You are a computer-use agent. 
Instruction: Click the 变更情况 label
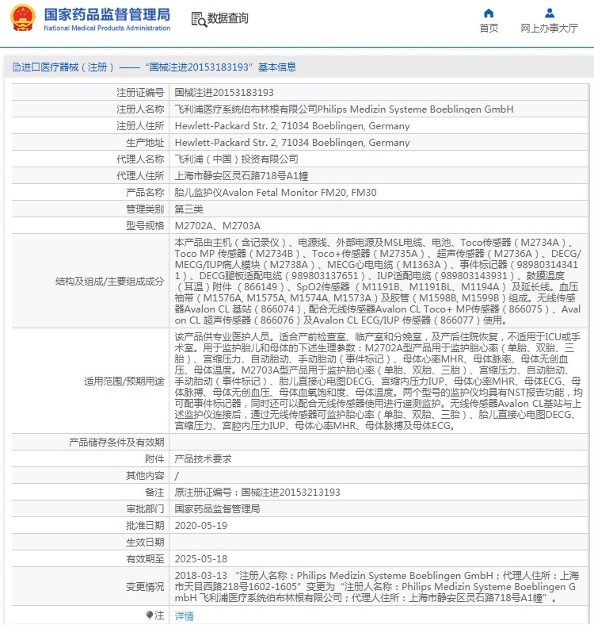(x=145, y=587)
